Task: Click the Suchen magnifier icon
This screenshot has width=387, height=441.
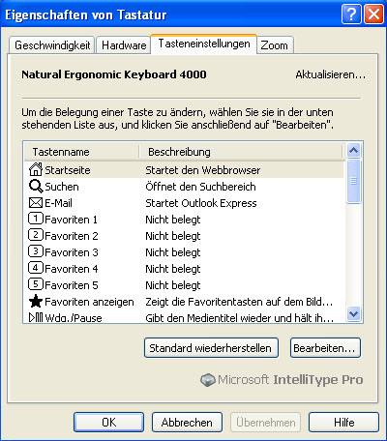Action: point(36,186)
